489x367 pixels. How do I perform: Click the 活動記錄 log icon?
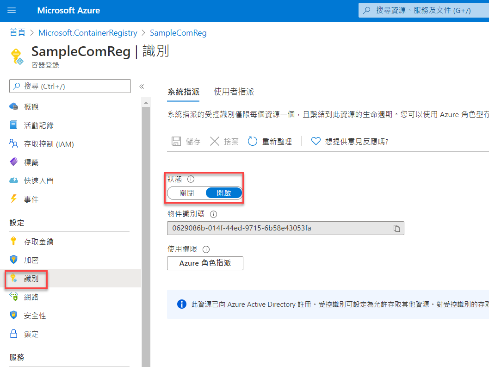tap(14, 125)
